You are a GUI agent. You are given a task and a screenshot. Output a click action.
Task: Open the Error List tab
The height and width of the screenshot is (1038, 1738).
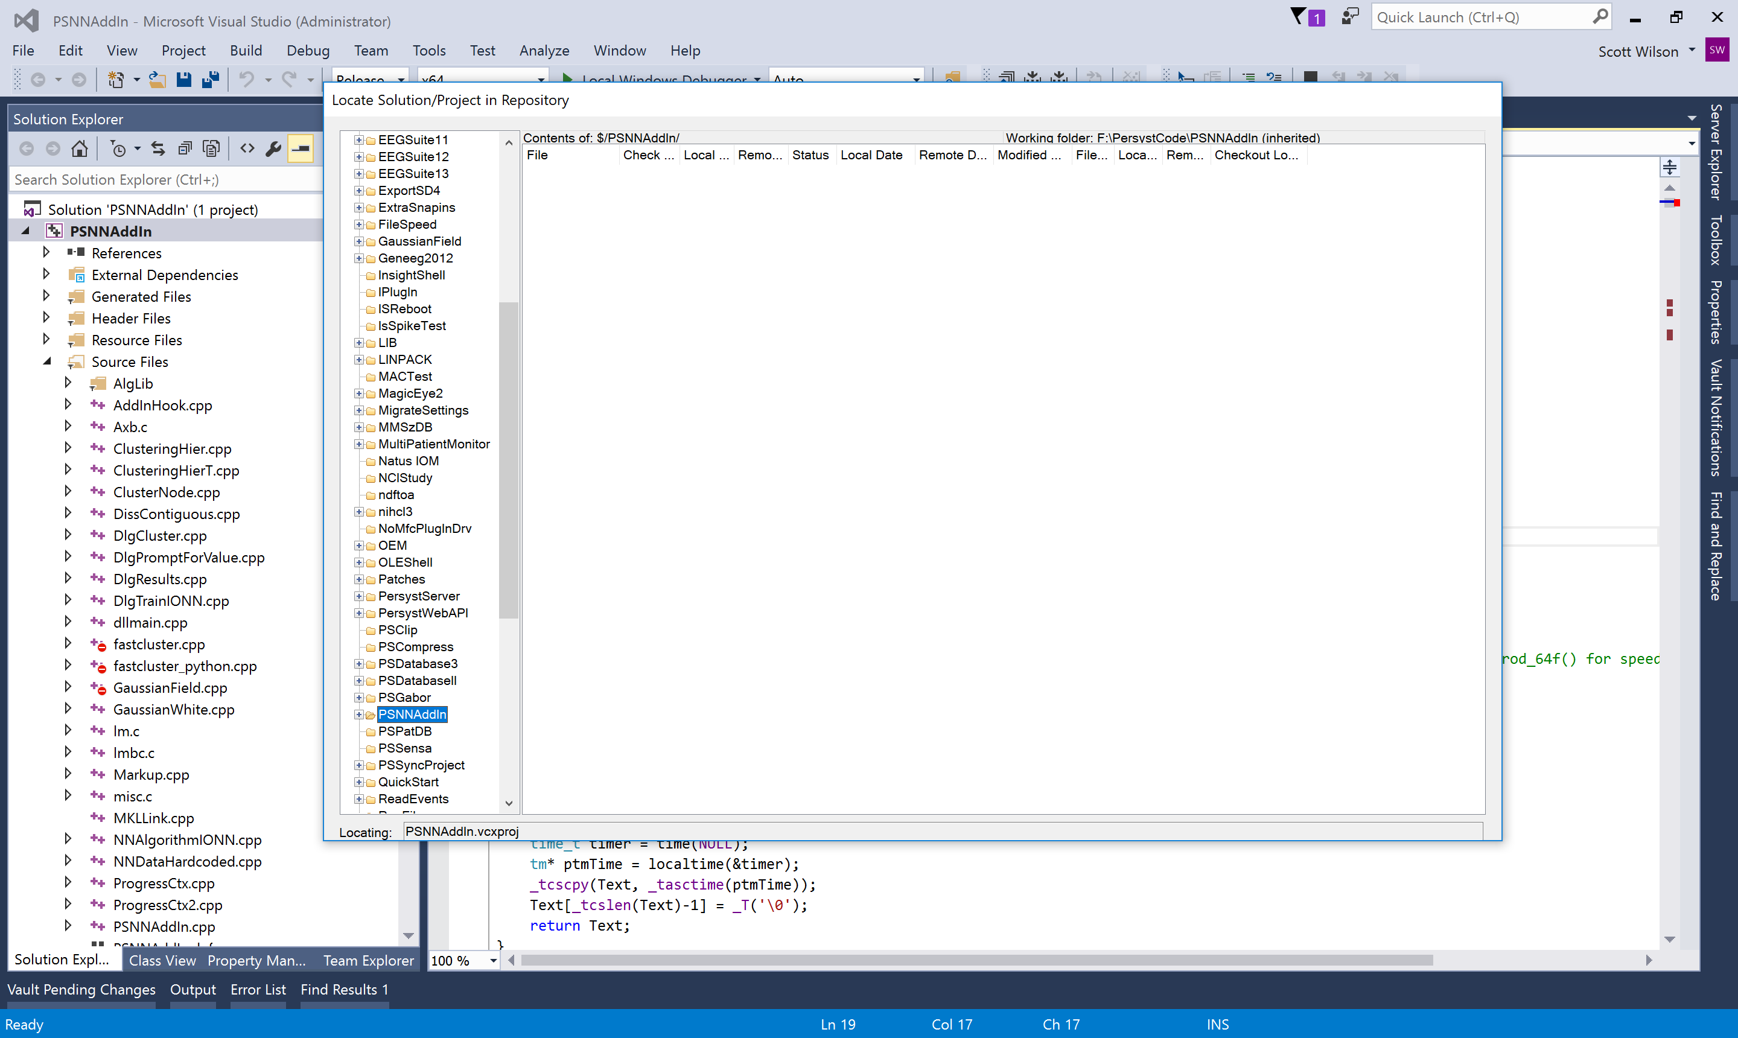(258, 989)
